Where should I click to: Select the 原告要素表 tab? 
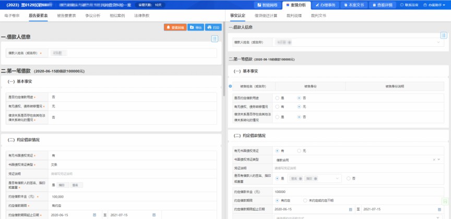(x=38, y=16)
